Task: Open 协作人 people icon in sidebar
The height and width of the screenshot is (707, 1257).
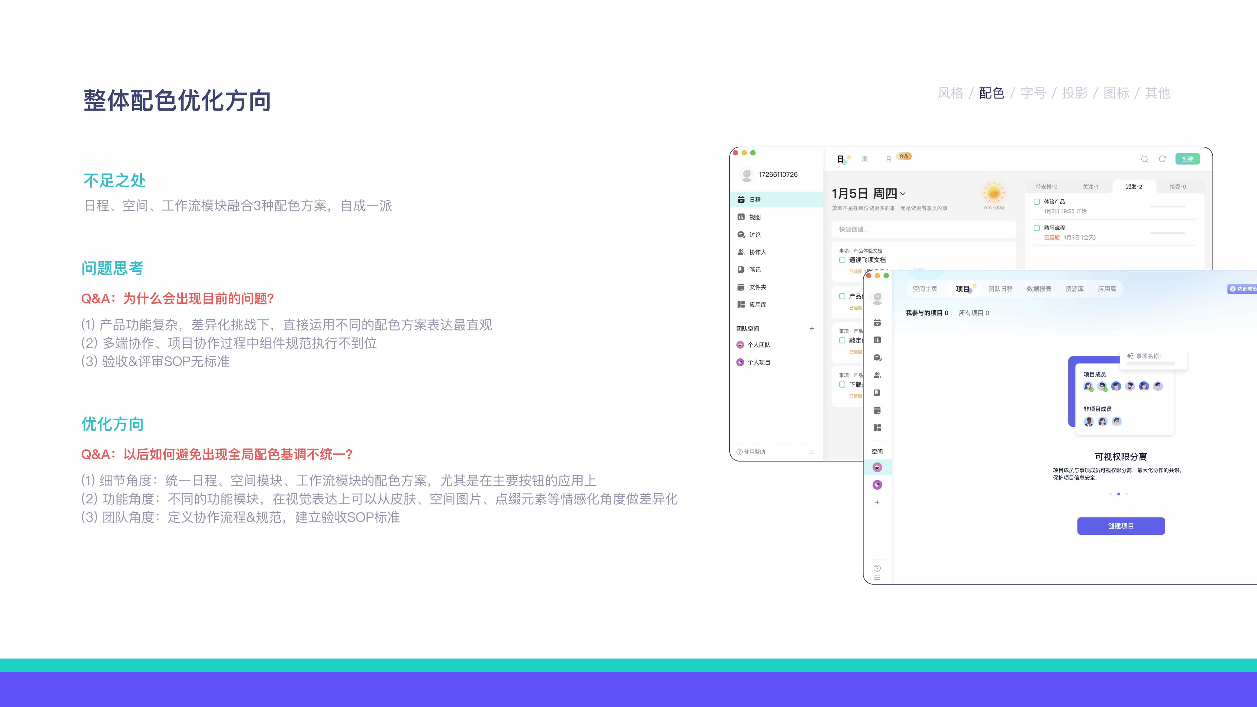Action: click(x=741, y=252)
